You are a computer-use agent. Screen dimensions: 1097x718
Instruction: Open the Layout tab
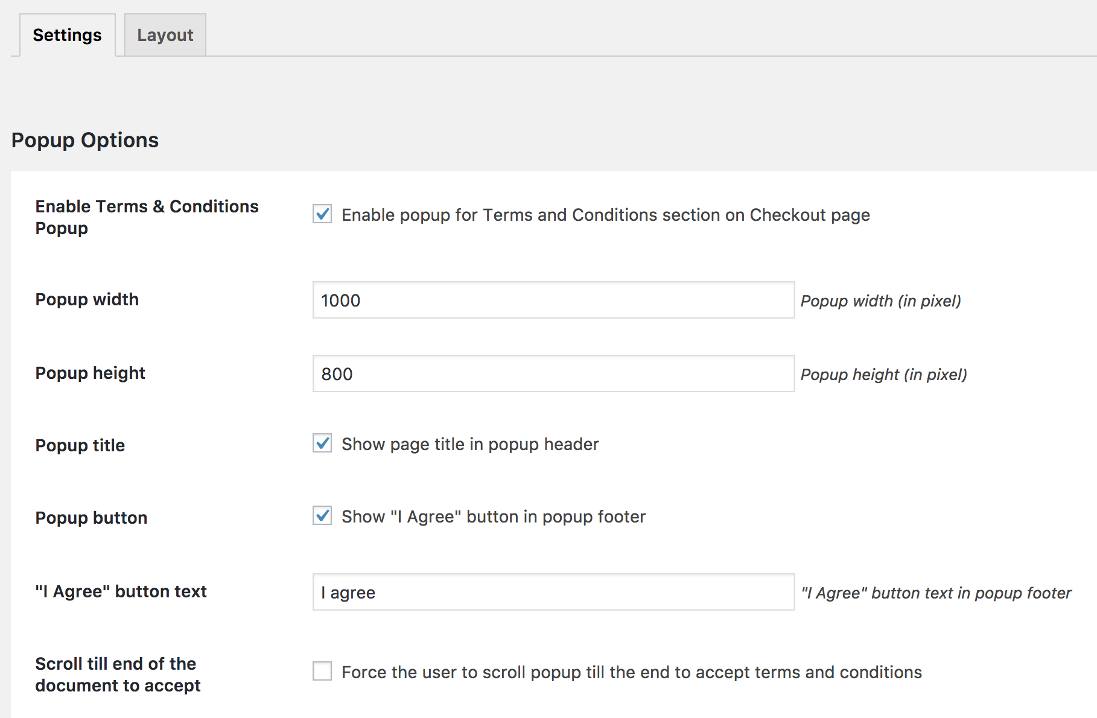(x=165, y=35)
